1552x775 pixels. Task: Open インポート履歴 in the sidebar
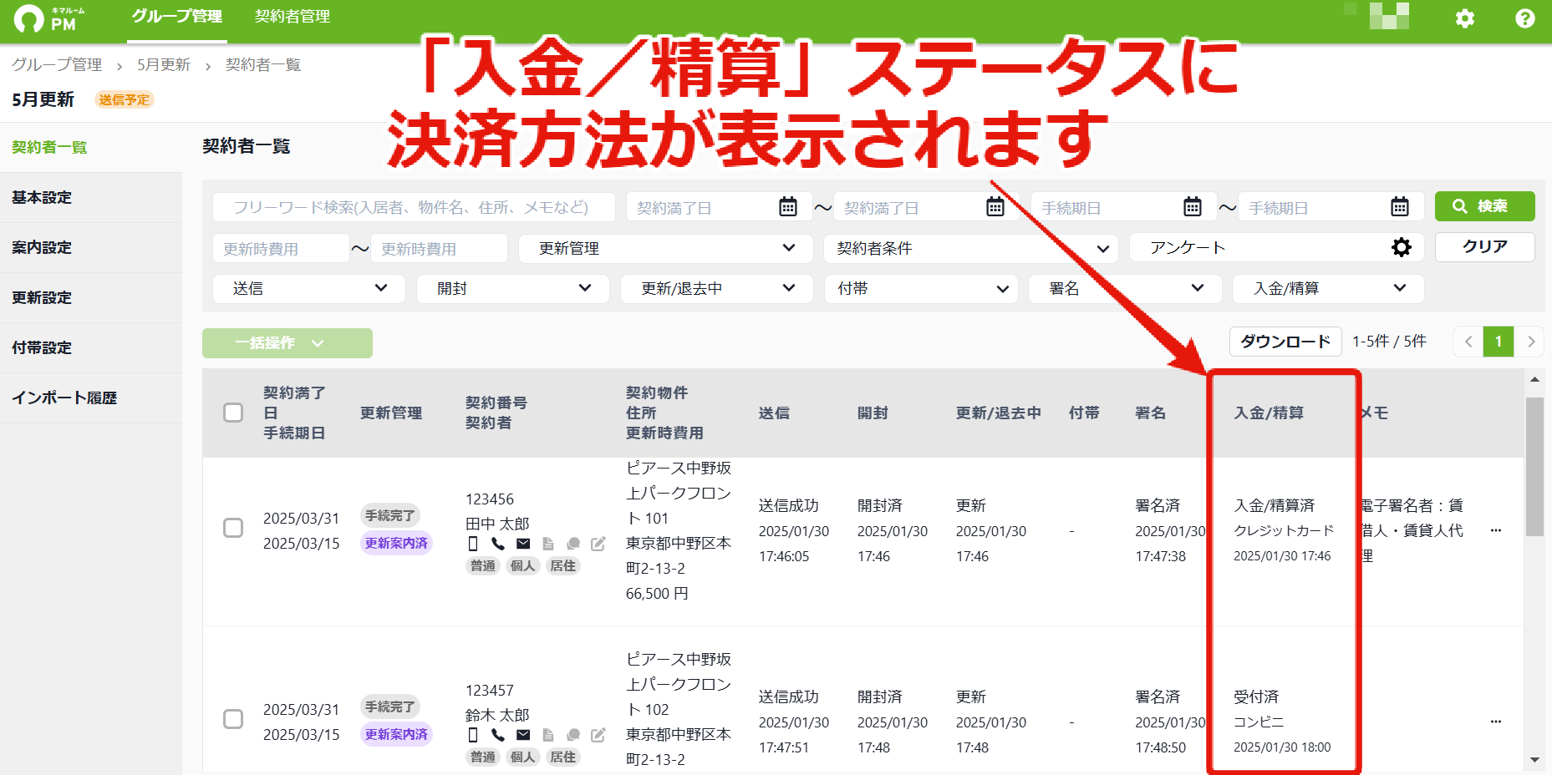(x=91, y=398)
